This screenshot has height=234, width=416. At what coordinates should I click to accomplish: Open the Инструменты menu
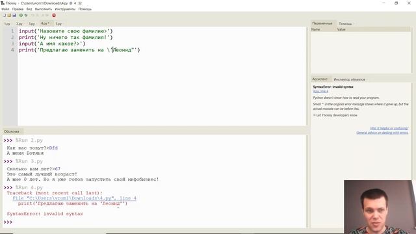[65, 9]
